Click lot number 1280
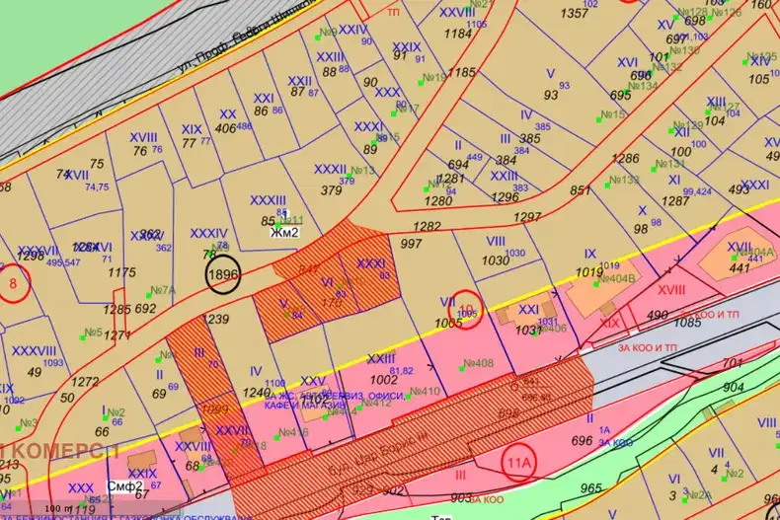780x520 pixels. 438,201
